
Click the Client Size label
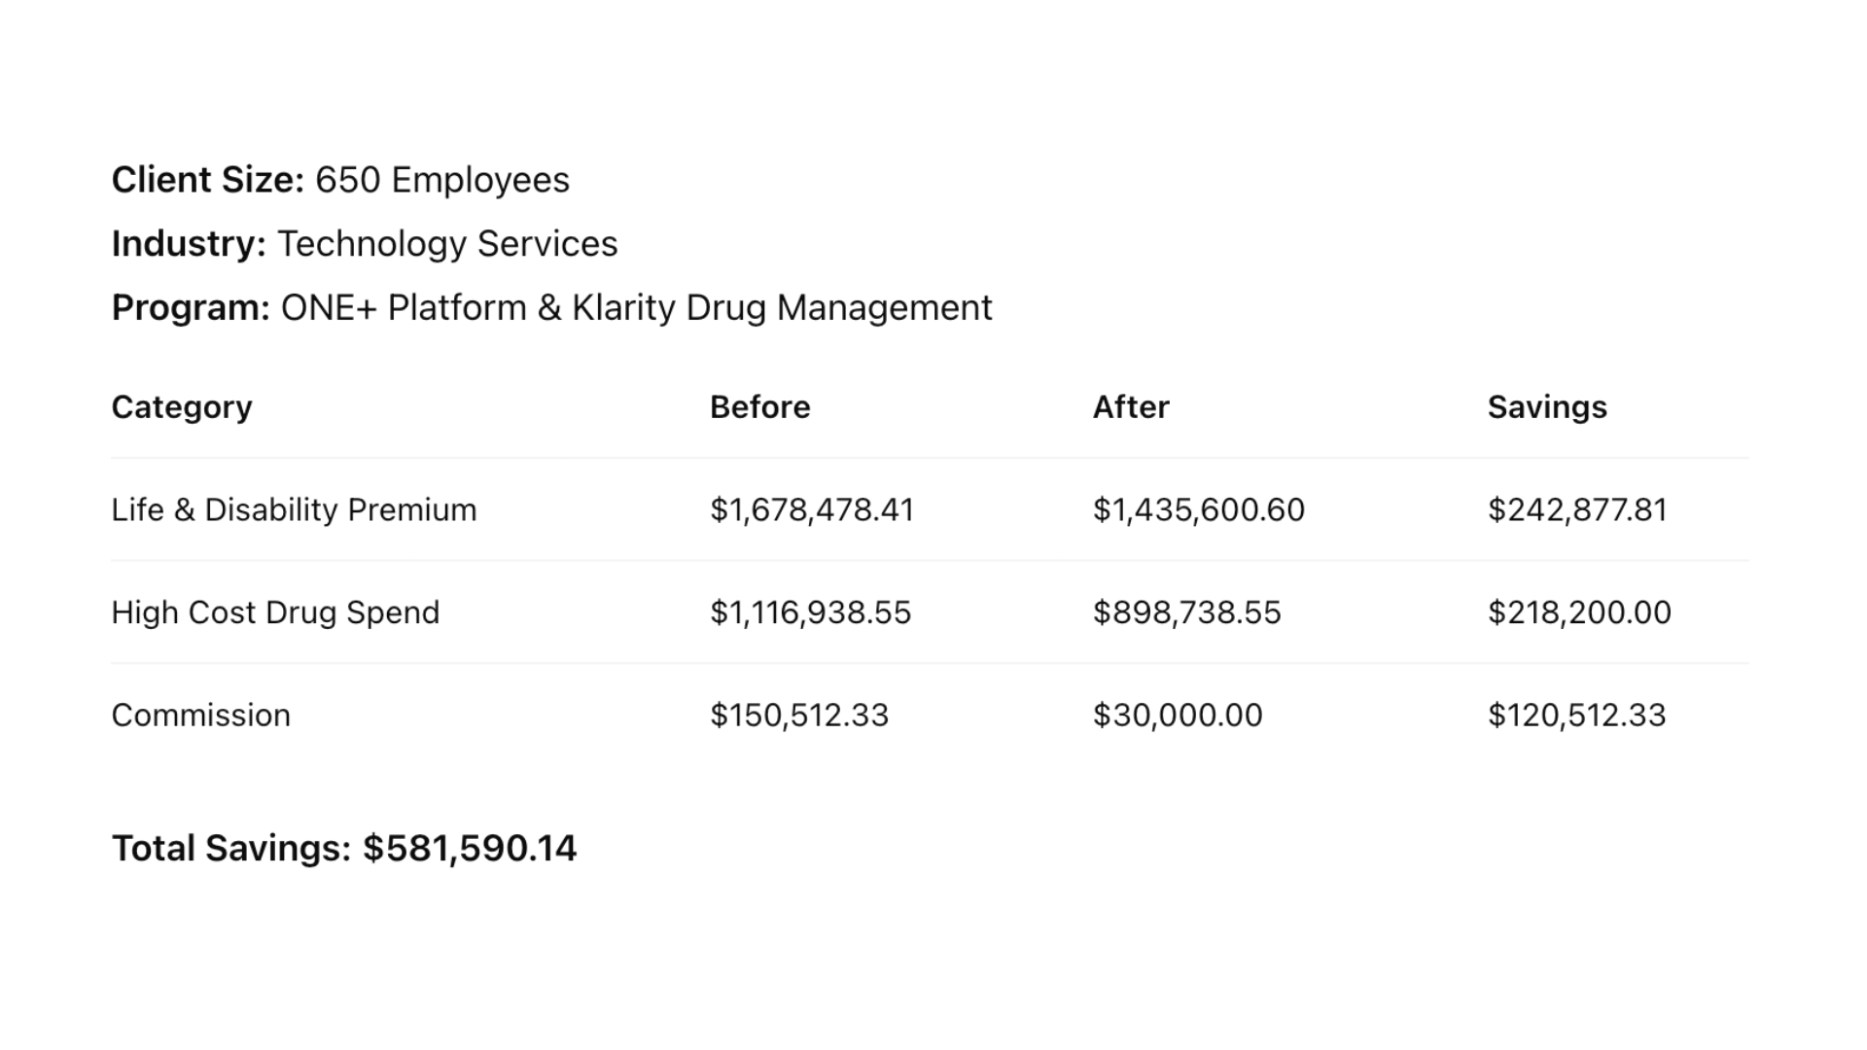point(208,181)
